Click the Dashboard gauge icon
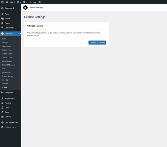Viewport: 167px width, 147px height. coord(2,8)
